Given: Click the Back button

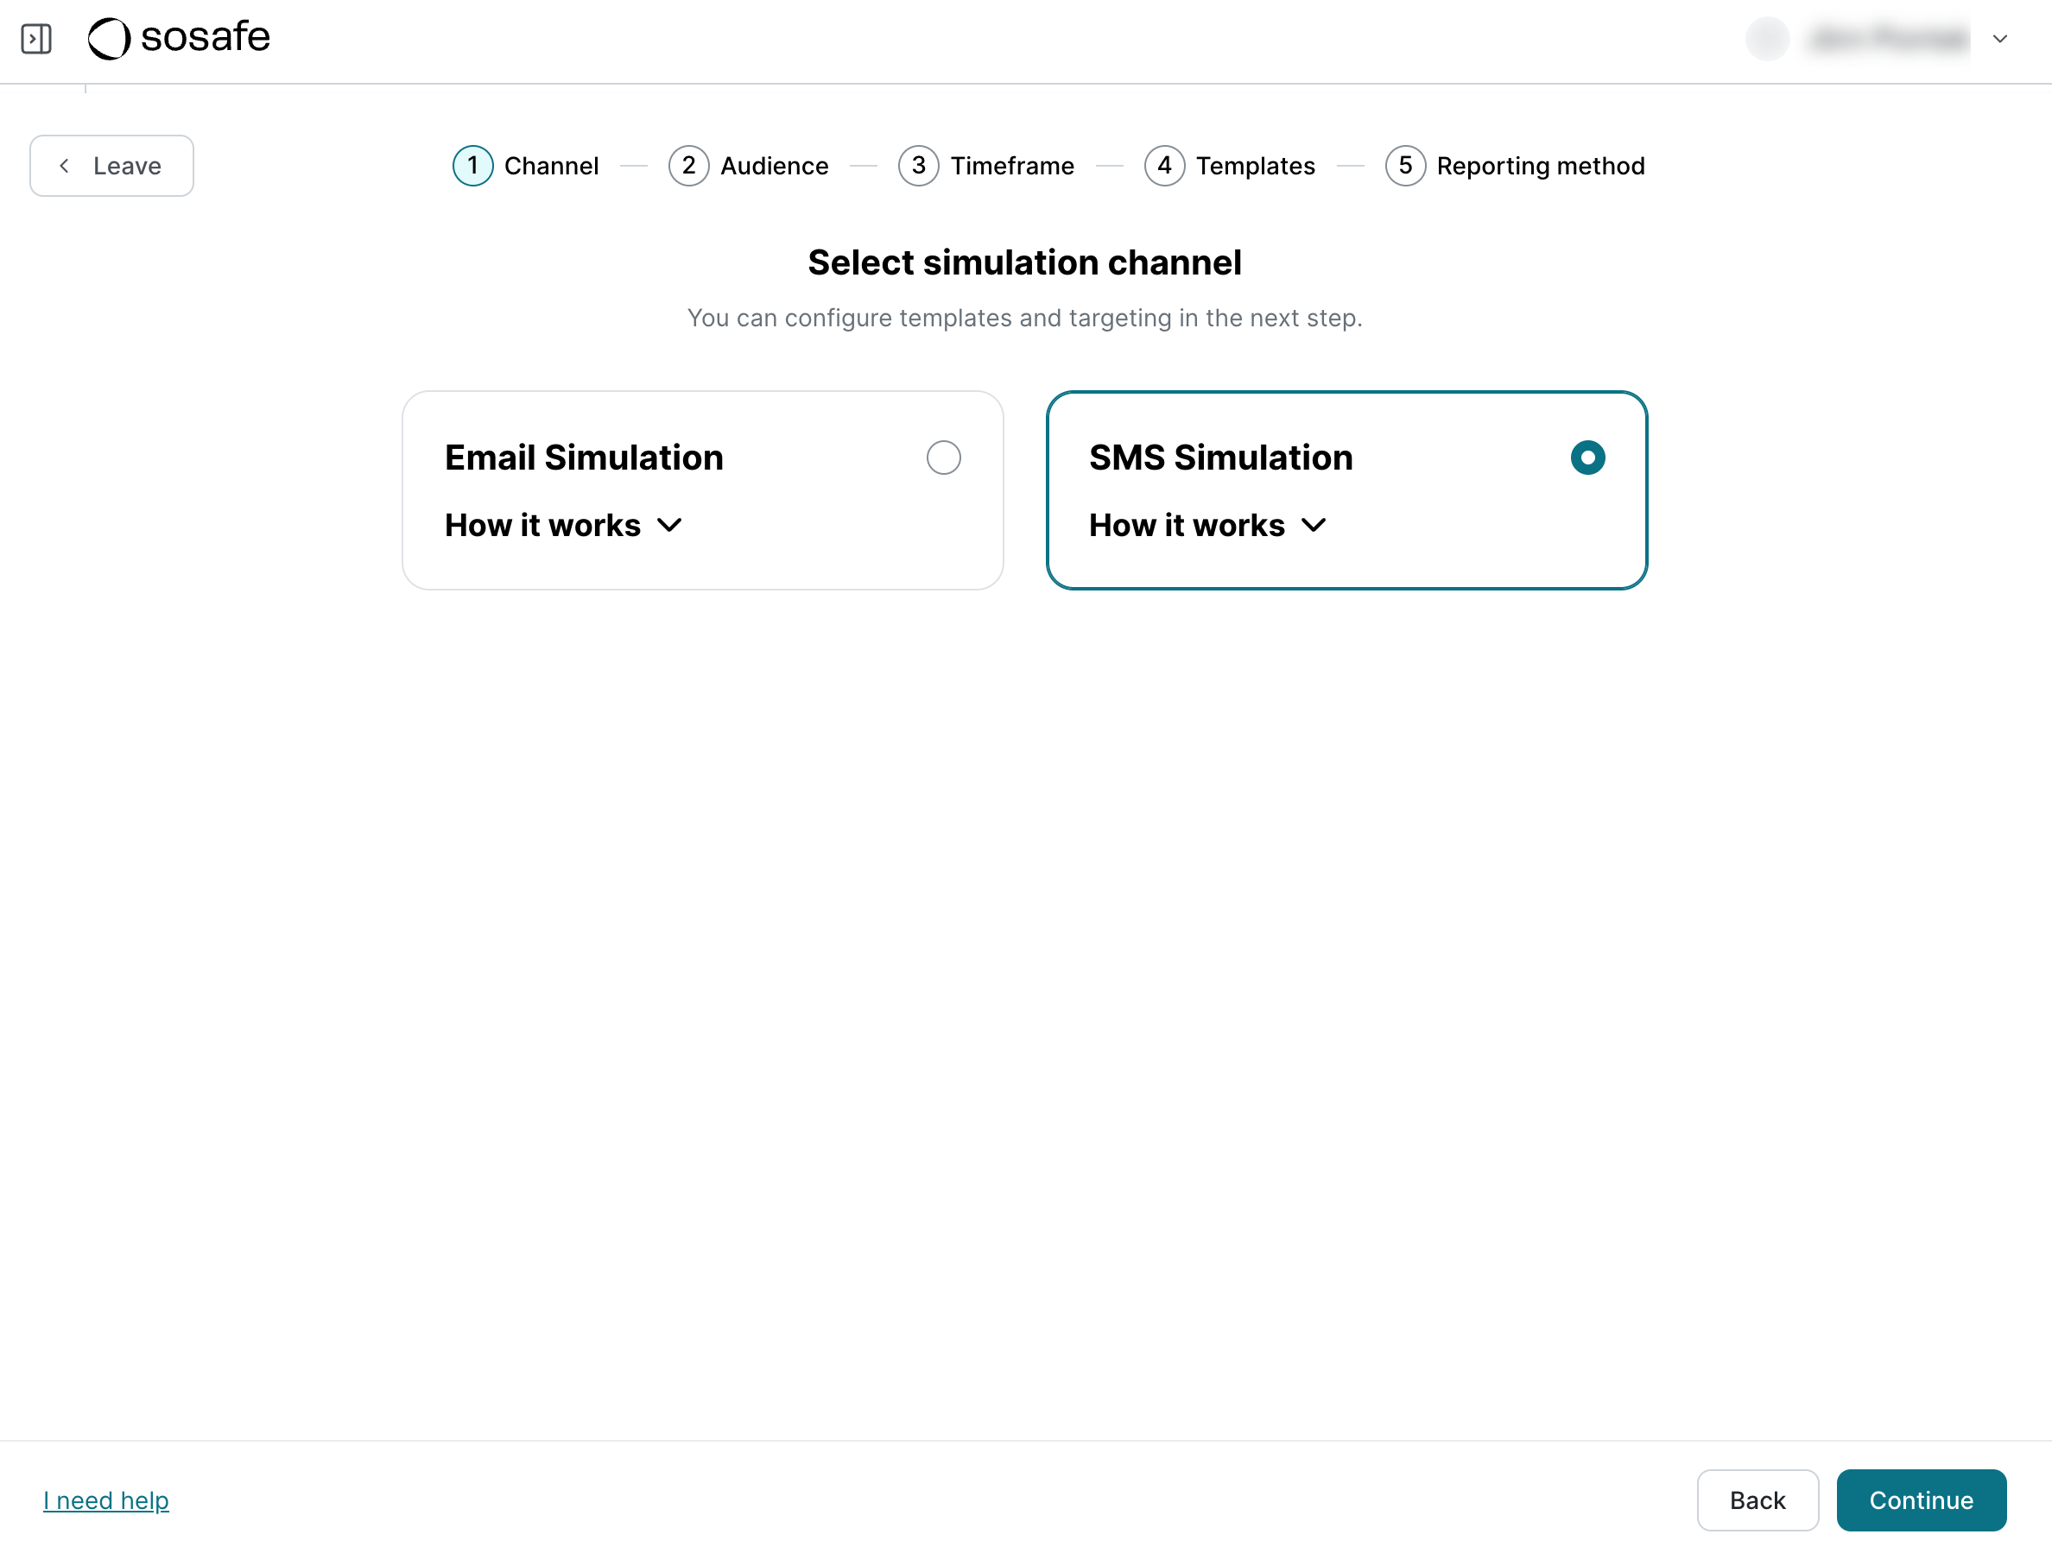Looking at the screenshot, I should 1757,1500.
